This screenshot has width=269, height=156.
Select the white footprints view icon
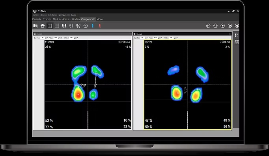click(64, 26)
